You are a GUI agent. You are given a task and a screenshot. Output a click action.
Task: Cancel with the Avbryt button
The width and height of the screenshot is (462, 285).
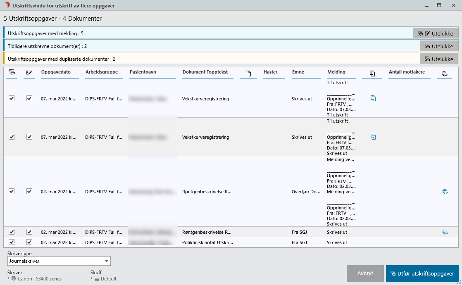click(x=365, y=273)
